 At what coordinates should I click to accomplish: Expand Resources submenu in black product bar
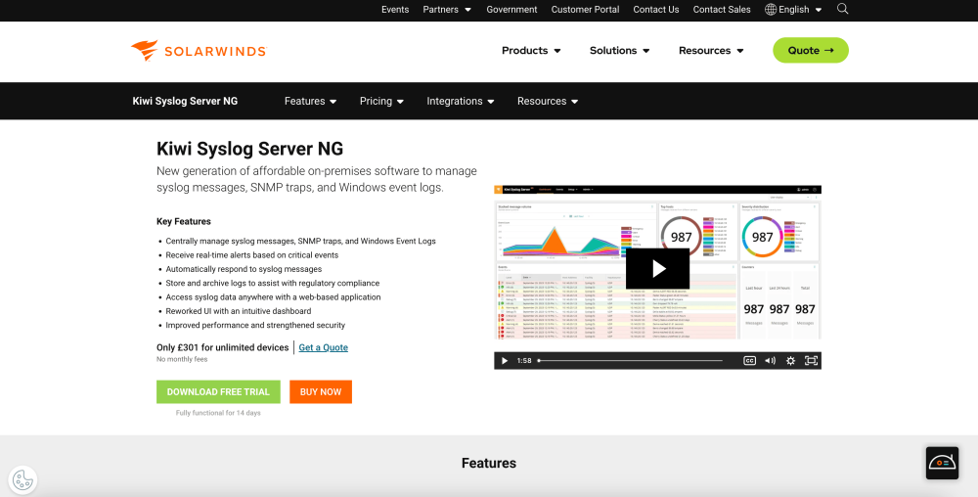pyautogui.click(x=548, y=101)
